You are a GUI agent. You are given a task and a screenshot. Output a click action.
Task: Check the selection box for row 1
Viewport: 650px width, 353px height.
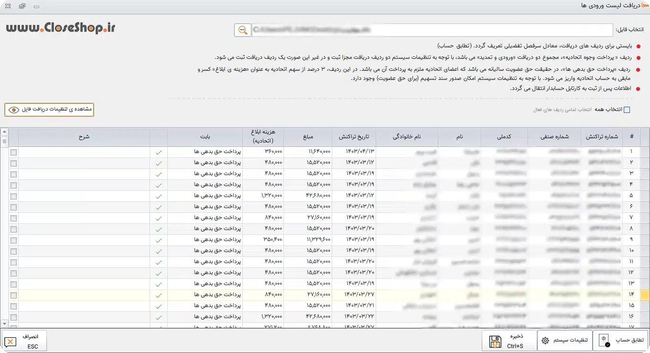tap(13, 152)
